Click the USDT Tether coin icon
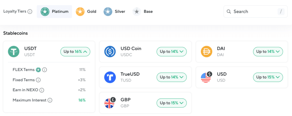292x116 pixels. pyautogui.click(x=13, y=52)
